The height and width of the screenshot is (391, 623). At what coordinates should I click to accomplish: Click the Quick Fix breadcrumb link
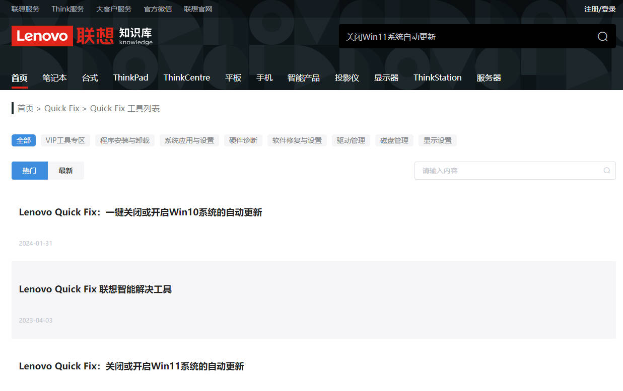pos(62,108)
